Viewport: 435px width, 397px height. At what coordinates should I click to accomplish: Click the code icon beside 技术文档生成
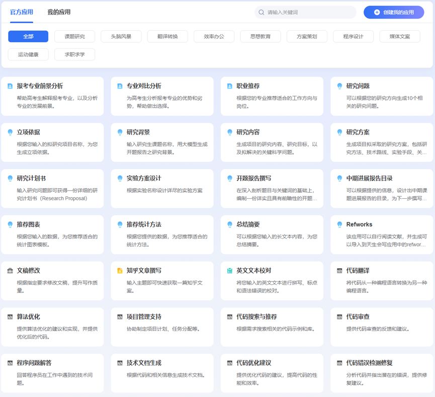tap(120, 363)
